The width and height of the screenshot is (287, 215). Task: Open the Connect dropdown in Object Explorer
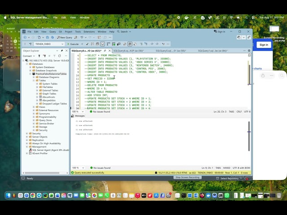coord(29,56)
